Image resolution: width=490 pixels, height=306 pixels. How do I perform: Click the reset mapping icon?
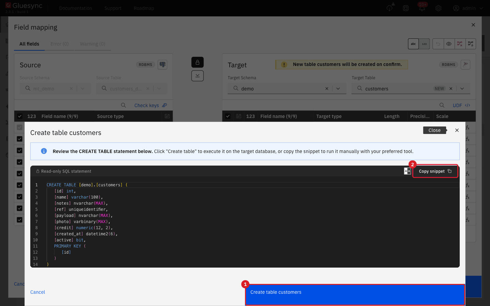point(471,44)
